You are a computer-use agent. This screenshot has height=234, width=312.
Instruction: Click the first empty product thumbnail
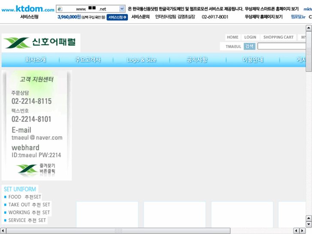coord(107,214)
